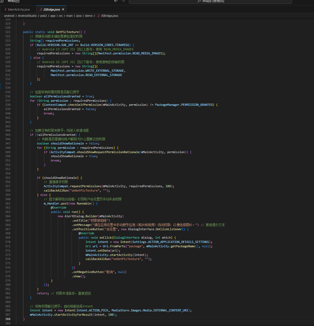This screenshot has height=326, width=314.
Task: Click the src breadcrumb segment
Action: click(61, 16)
